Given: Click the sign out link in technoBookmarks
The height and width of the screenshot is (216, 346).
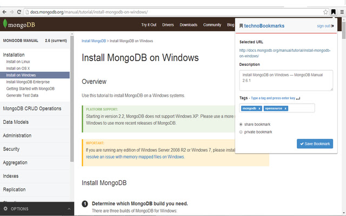Looking at the screenshot, I should (325, 26).
